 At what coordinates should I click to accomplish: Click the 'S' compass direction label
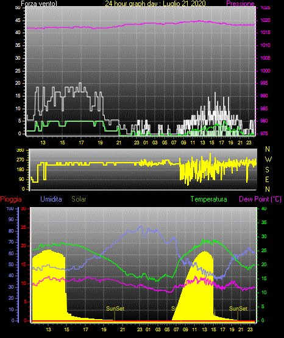point(268,170)
